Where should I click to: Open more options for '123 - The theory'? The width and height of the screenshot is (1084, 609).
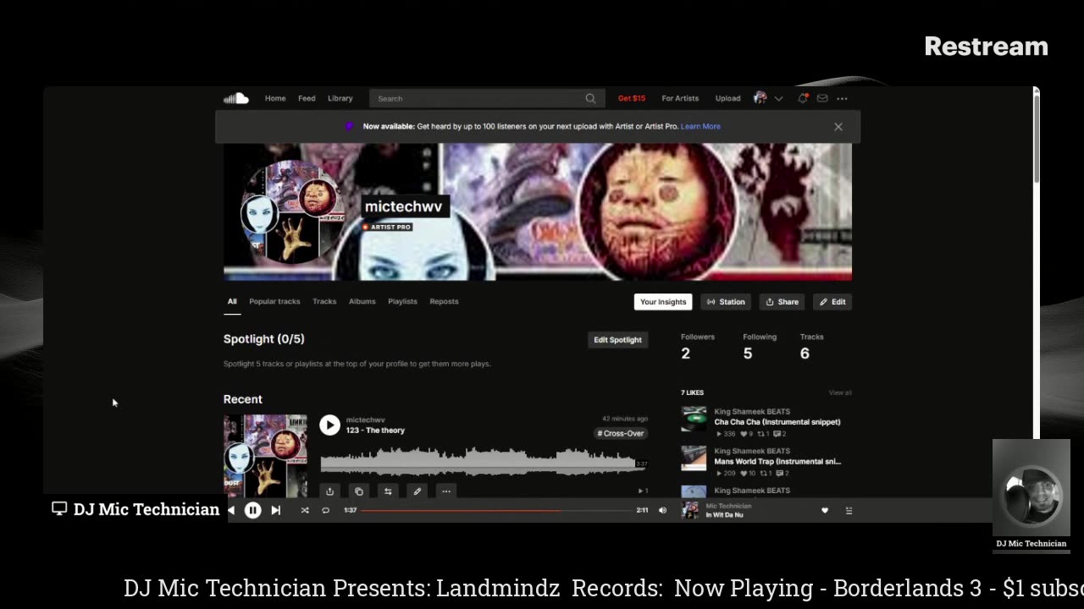click(x=446, y=491)
